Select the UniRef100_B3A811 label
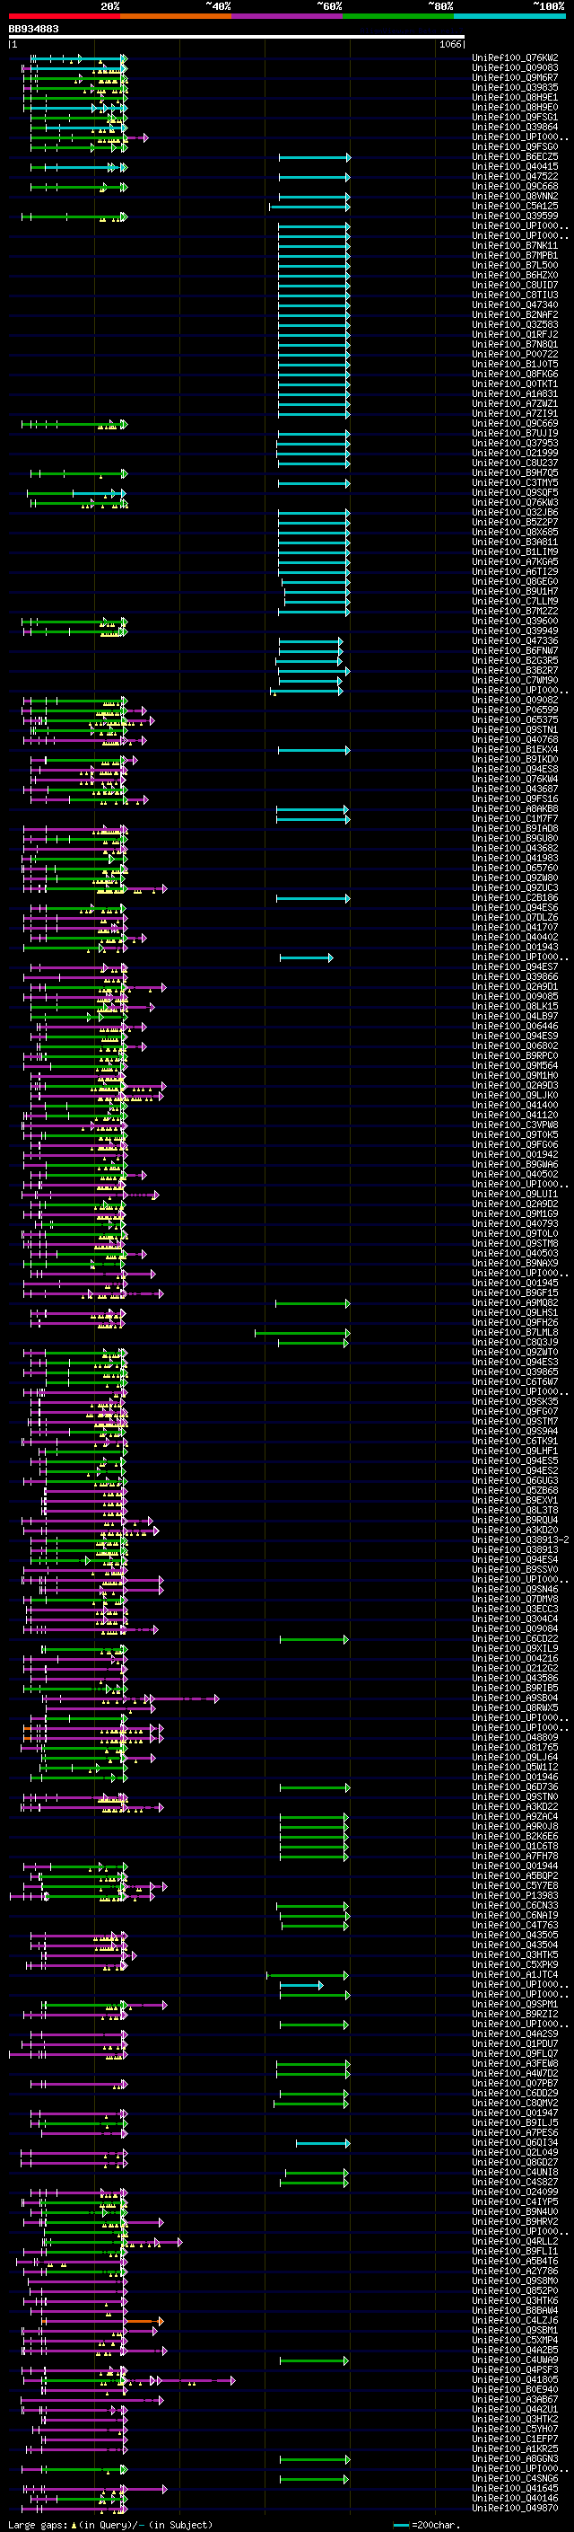 tap(515, 542)
